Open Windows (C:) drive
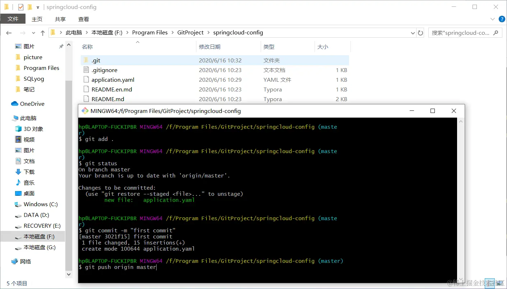Viewport: 507px width, 289px height. [x=41, y=204]
